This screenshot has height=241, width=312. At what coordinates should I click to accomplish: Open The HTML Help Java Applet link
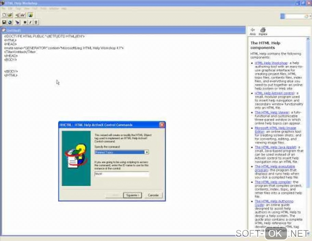[275, 147]
